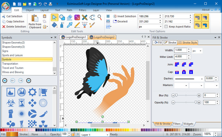This screenshot has width=222, height=137.
Task: Toggle Keep Aspect Ratio checkbox
Action: [166, 26]
